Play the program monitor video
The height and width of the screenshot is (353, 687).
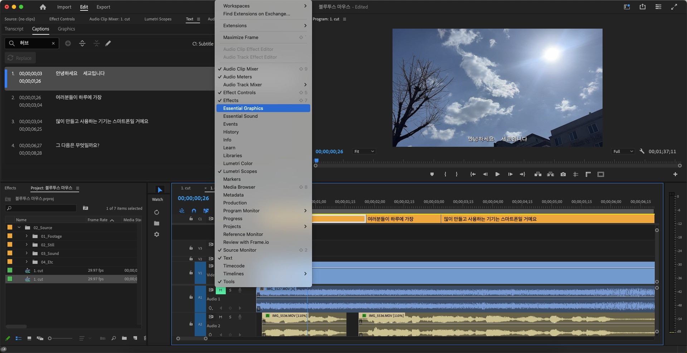[x=497, y=174]
